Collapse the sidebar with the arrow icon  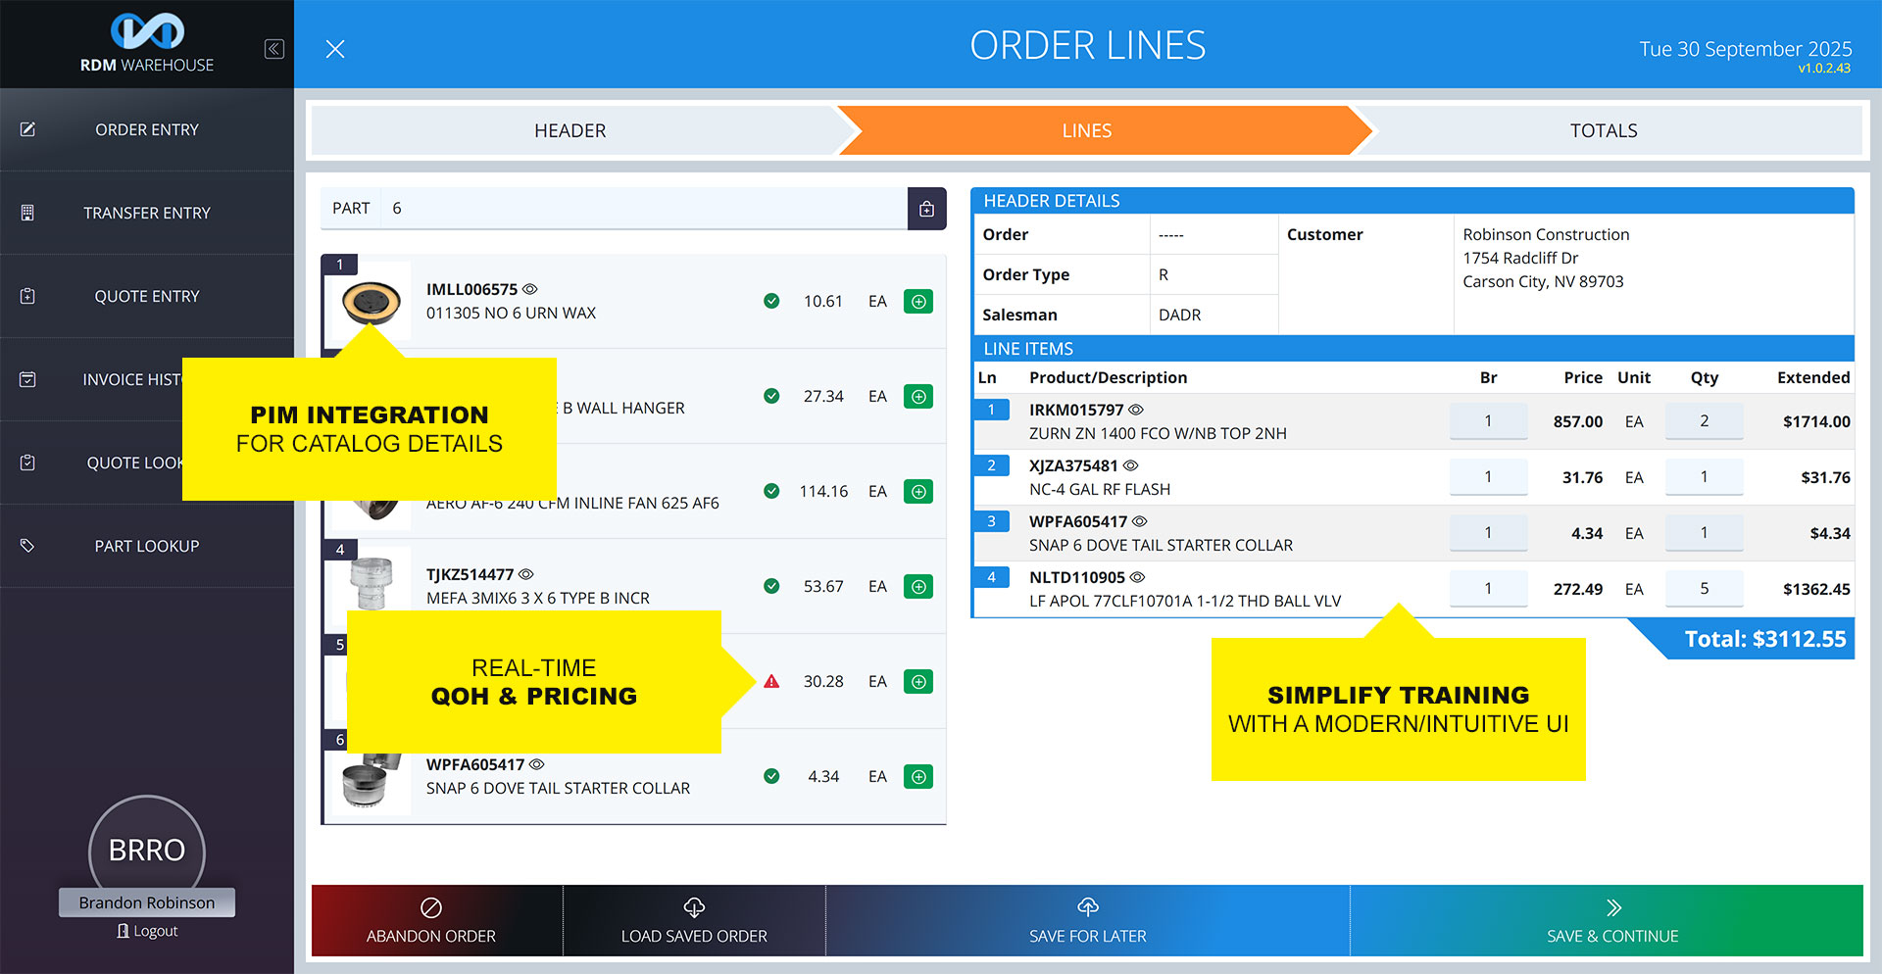pyautogui.click(x=274, y=49)
